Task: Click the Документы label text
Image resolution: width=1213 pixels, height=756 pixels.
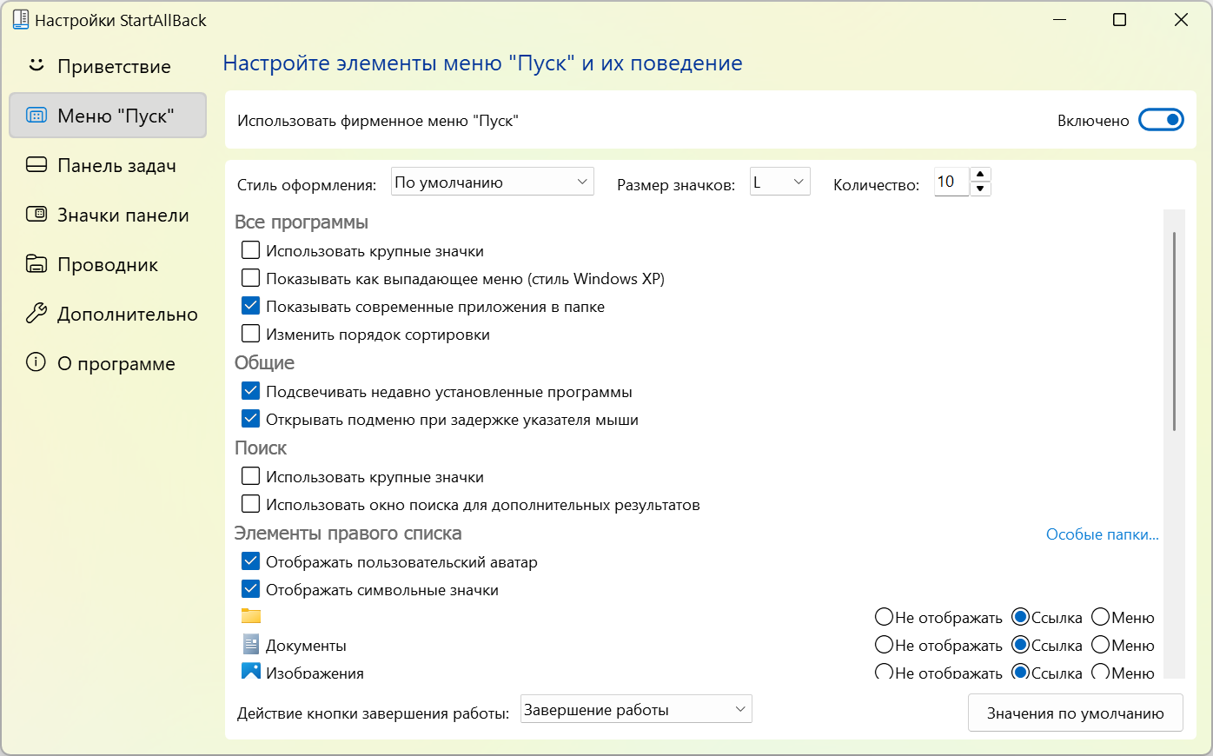Action: pos(306,646)
